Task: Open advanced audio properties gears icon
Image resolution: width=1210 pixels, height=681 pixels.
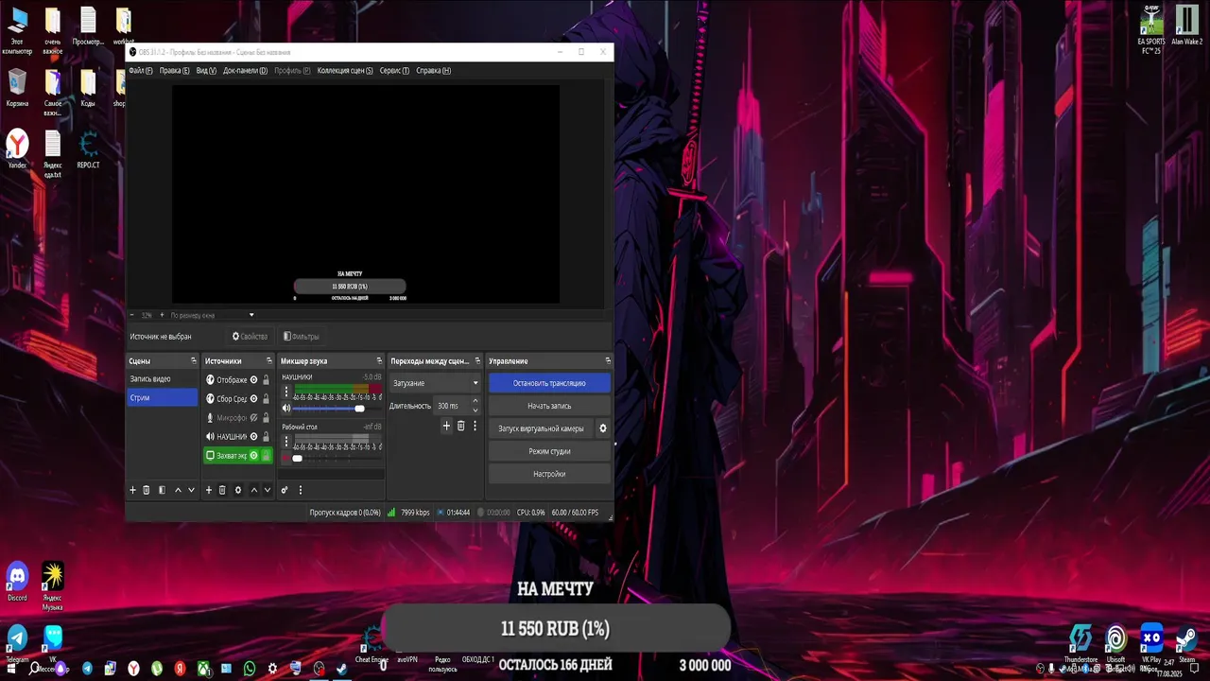Action: click(x=285, y=490)
